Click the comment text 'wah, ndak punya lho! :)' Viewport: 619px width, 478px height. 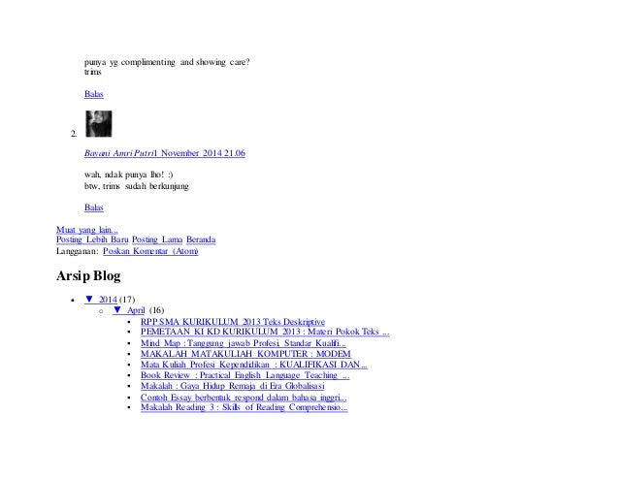pos(129,175)
